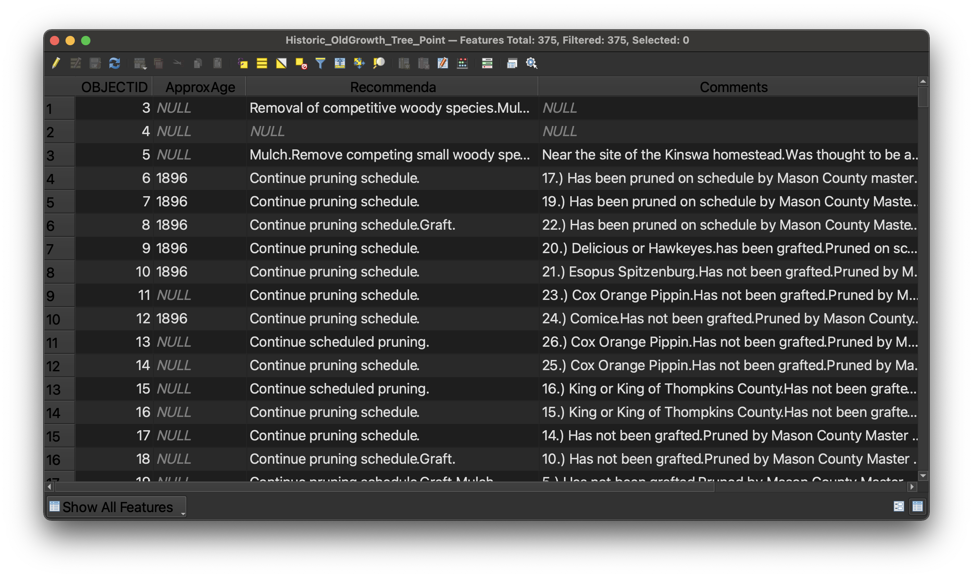Move selected rows to top

340,63
